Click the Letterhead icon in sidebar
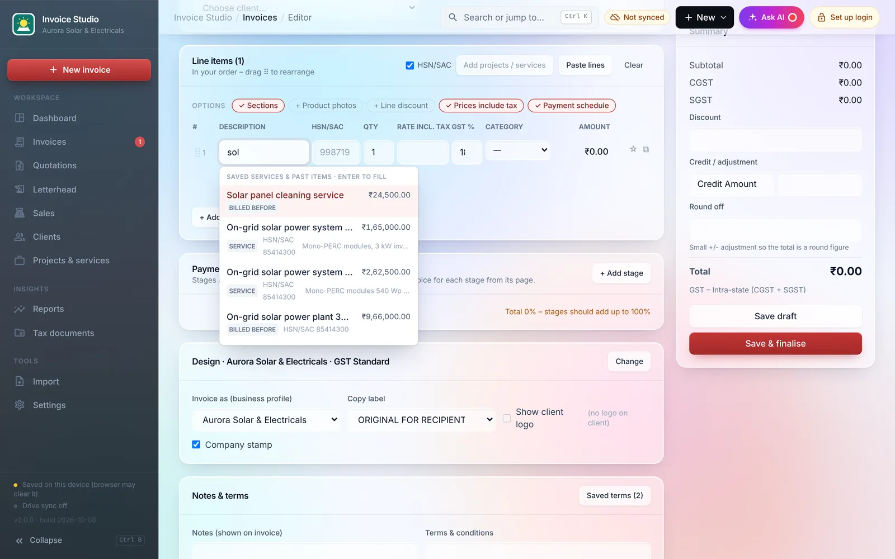Viewport: 895px width, 559px height. pyautogui.click(x=20, y=190)
